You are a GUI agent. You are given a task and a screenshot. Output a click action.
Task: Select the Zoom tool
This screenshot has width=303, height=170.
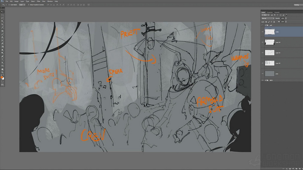[2, 72]
